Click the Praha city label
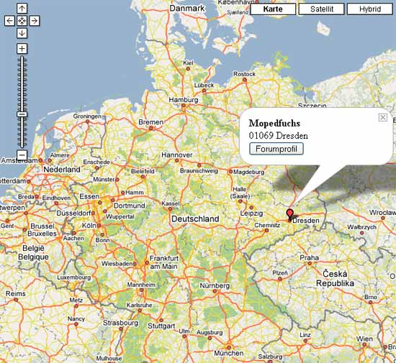This screenshot has width=396, height=363. click(x=309, y=257)
